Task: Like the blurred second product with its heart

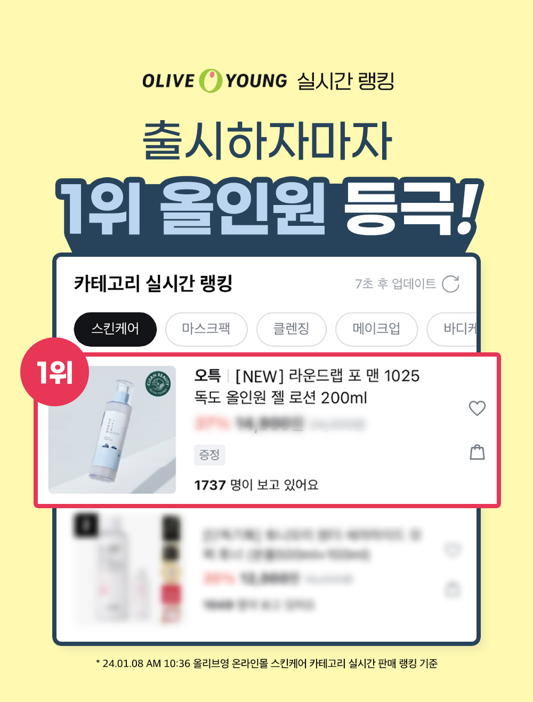Action: pos(452,549)
